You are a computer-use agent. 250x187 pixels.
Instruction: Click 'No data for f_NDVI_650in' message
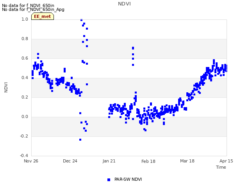[x=28, y=5]
